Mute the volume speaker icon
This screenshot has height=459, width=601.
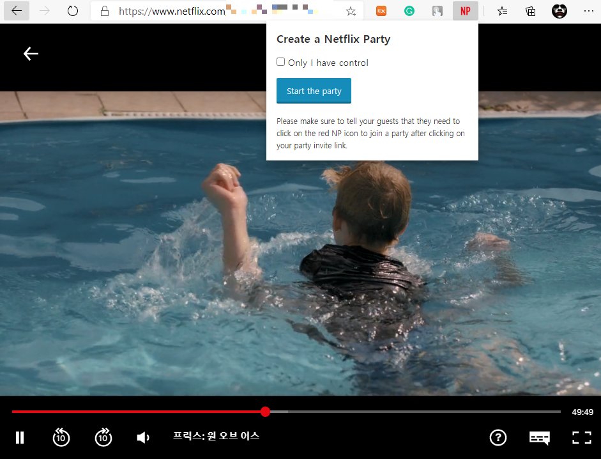pos(143,437)
